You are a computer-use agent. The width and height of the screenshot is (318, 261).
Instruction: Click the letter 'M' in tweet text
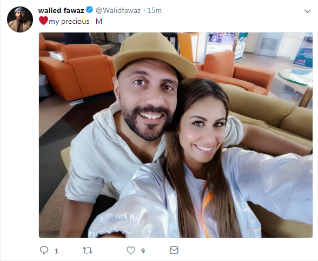click(99, 21)
